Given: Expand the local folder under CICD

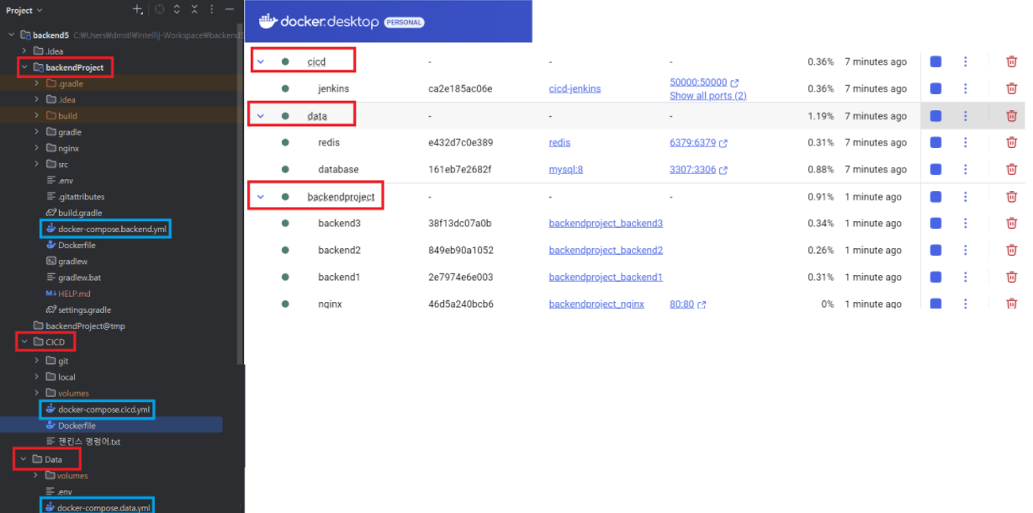Looking at the screenshot, I should pos(37,377).
